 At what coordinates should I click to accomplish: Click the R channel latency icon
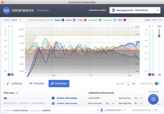tap(53, 103)
